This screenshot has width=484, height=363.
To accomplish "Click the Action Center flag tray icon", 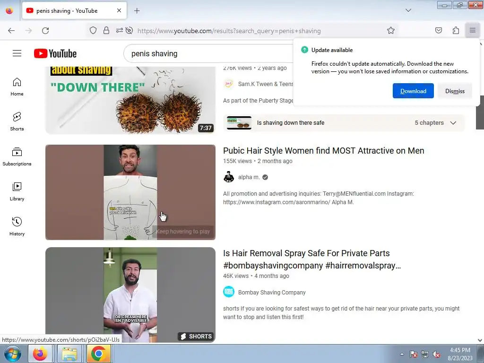I will coord(414,354).
